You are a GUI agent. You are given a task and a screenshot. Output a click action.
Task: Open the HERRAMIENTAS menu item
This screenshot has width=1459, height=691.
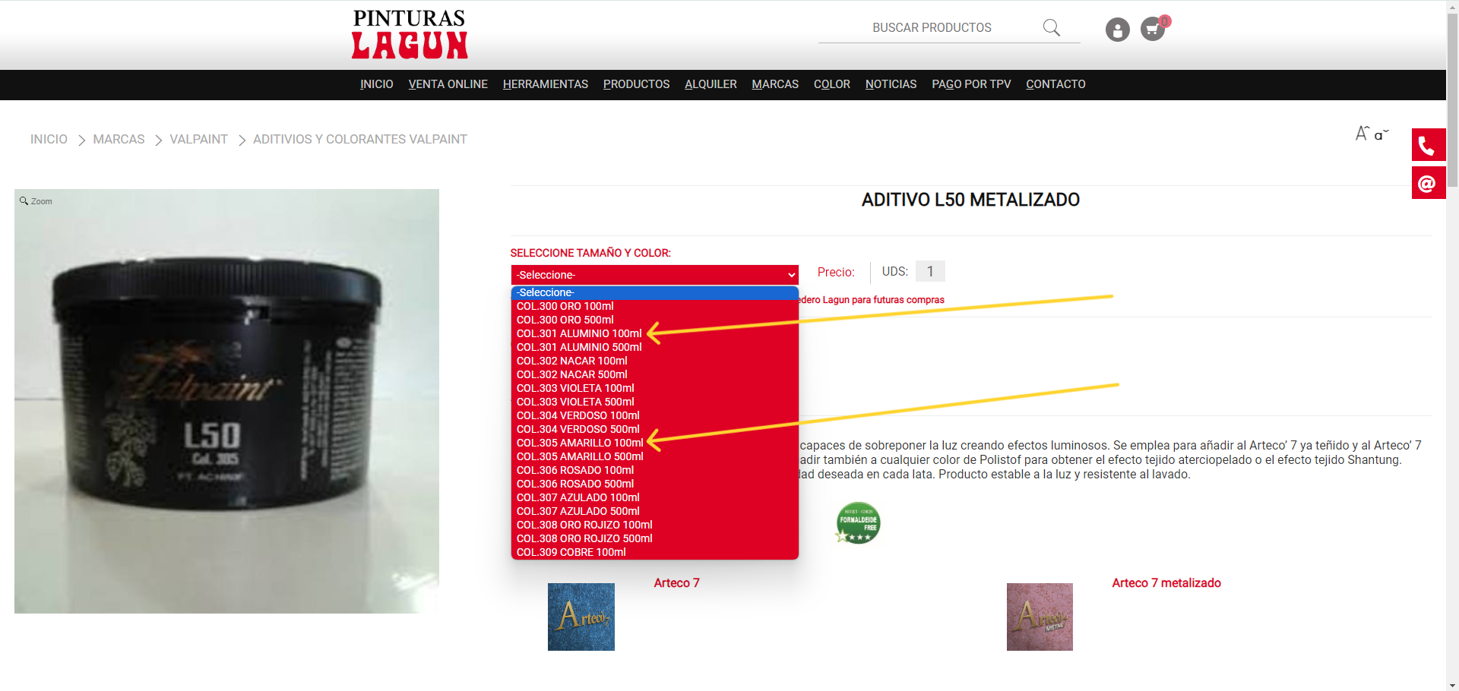tap(545, 84)
